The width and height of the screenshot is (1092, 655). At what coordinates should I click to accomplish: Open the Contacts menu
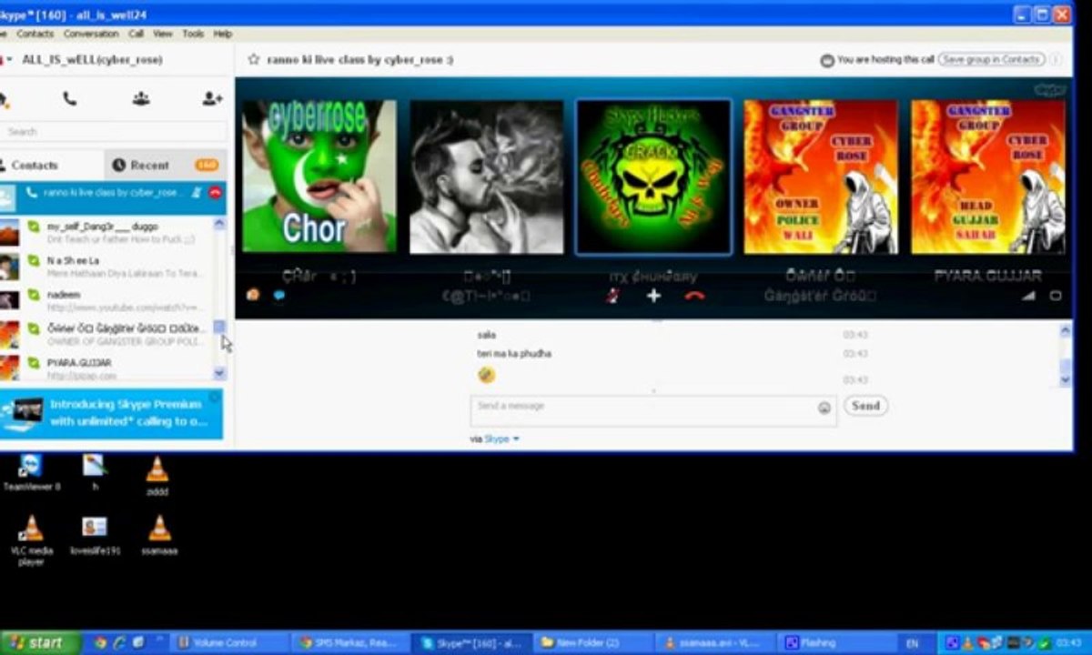coord(35,34)
